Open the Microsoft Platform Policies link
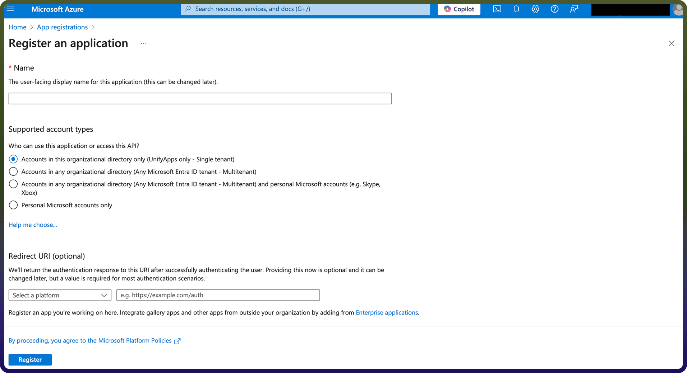The width and height of the screenshot is (687, 373). 90,340
